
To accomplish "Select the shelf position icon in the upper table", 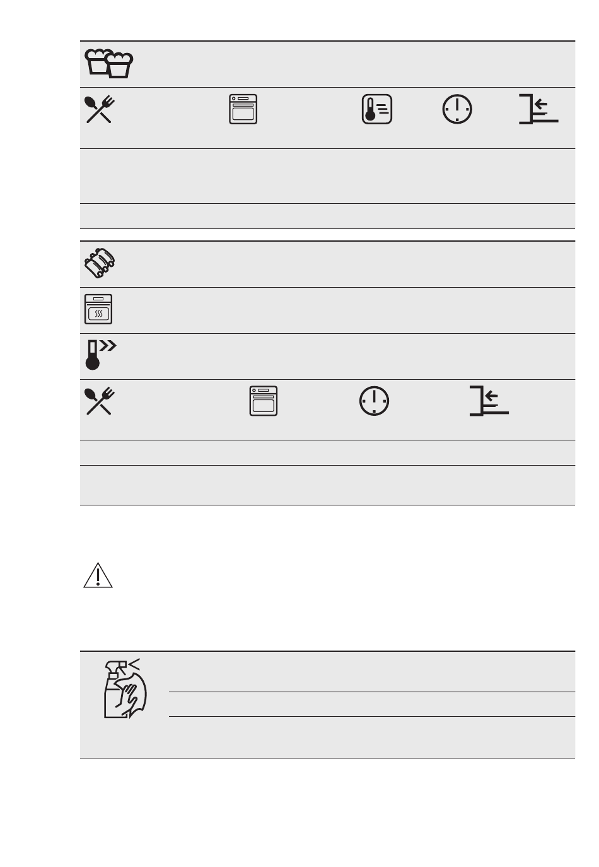I will tap(538, 109).
